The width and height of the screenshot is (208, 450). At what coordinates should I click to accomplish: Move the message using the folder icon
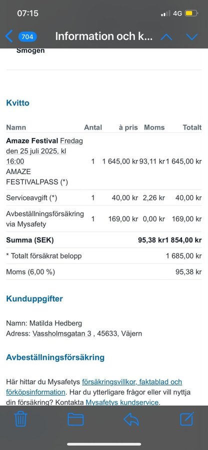(75, 419)
